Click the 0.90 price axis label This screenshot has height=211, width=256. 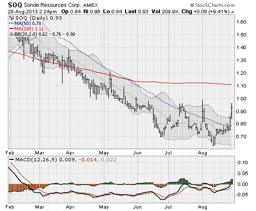click(x=241, y=111)
